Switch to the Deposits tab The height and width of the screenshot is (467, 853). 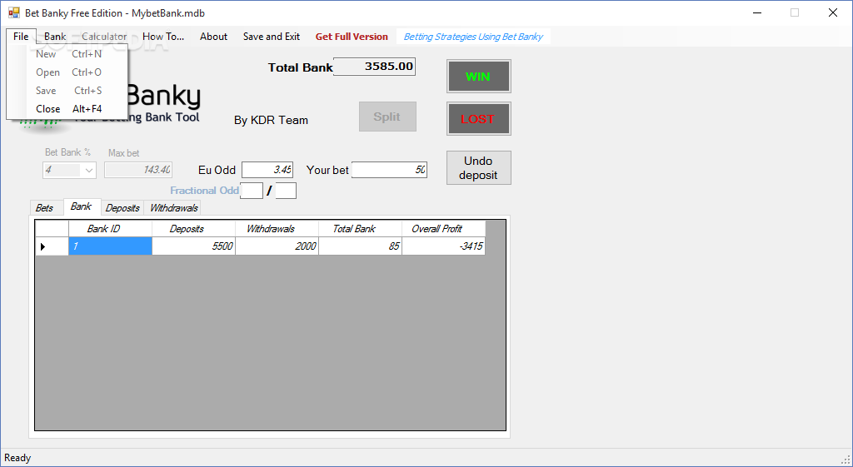click(x=122, y=208)
